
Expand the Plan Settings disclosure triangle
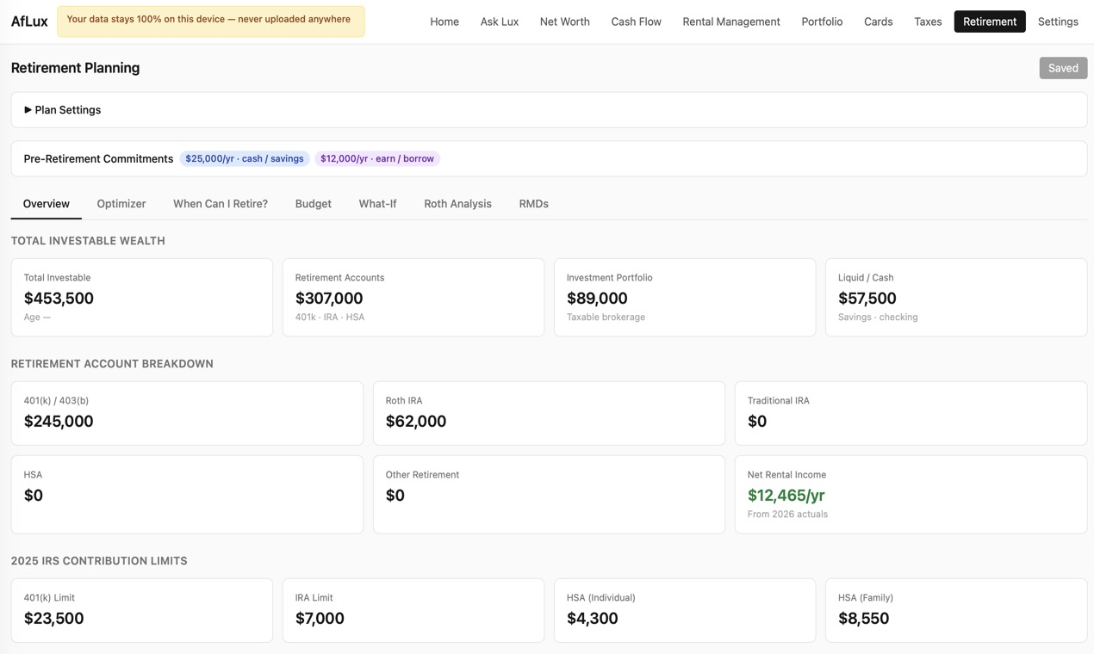(x=28, y=110)
